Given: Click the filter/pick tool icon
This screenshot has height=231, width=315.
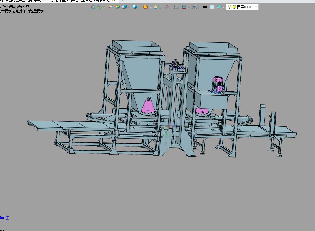Looking at the screenshot, I should coord(100,7).
